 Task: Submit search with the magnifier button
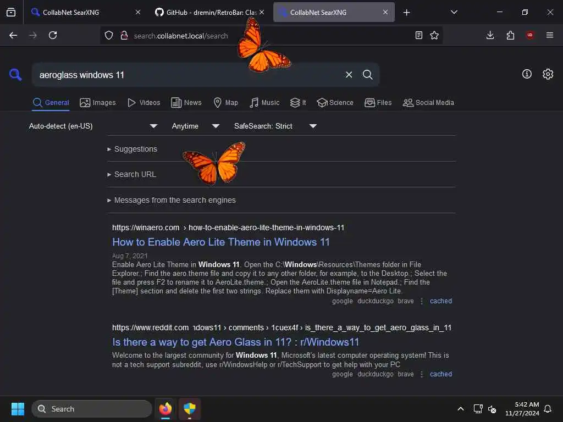pos(367,75)
